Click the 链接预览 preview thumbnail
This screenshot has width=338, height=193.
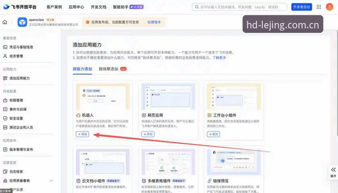(x=234, y=162)
